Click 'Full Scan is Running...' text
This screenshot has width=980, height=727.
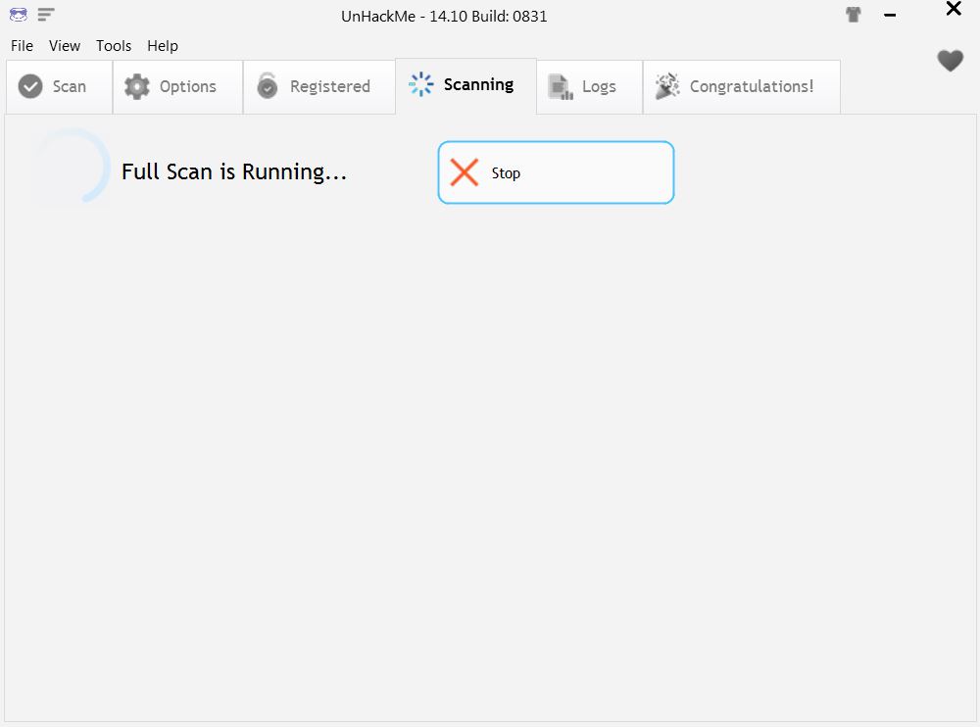[234, 171]
